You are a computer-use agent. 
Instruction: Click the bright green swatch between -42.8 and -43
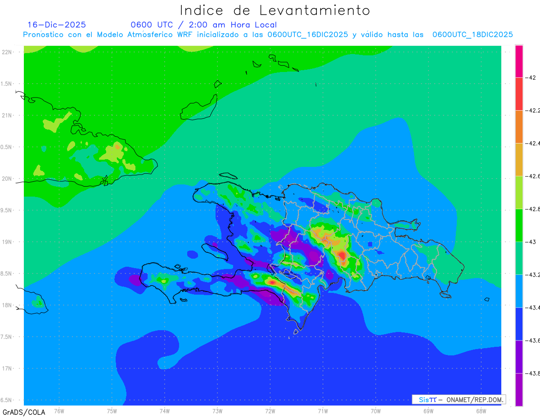tap(519, 225)
